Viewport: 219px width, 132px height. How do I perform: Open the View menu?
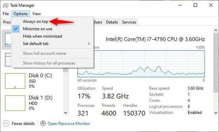click(37, 14)
